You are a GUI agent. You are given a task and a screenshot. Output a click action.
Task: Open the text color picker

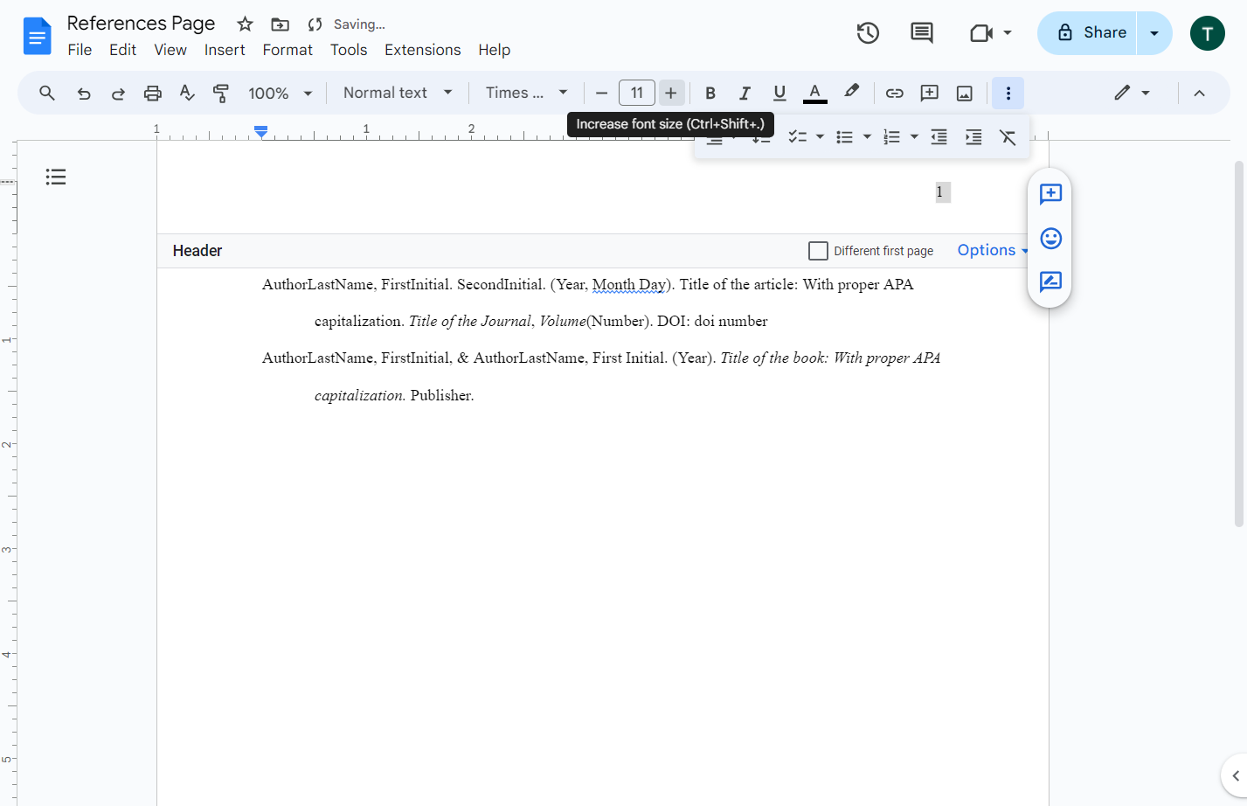[814, 93]
